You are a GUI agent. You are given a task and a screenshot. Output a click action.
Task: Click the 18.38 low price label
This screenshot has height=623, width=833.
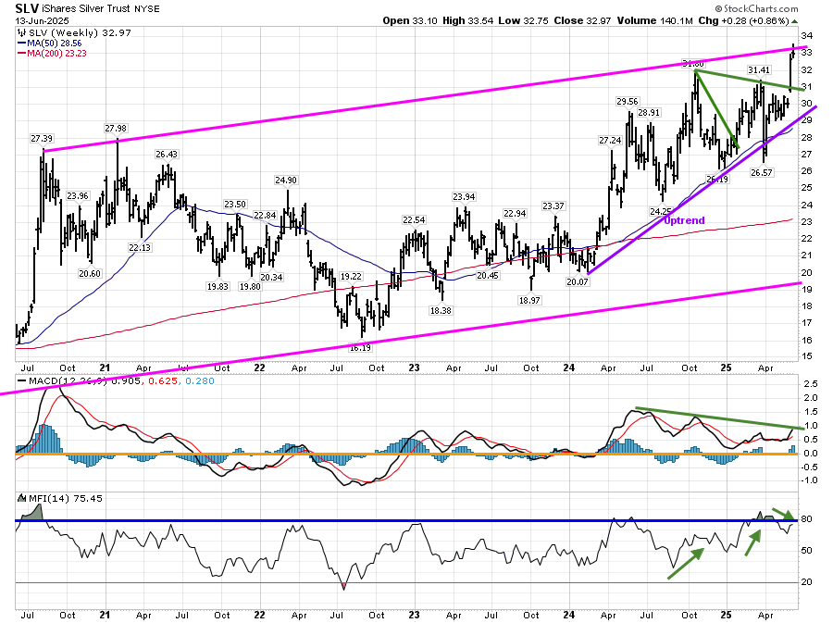tap(441, 310)
